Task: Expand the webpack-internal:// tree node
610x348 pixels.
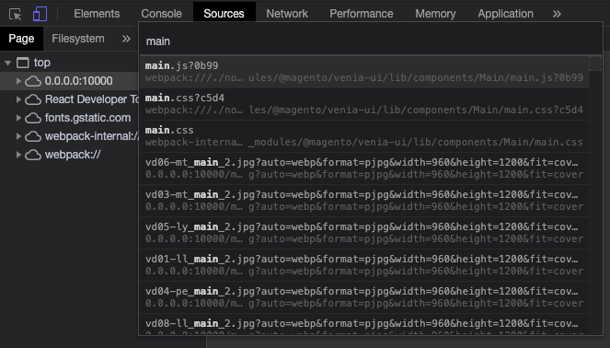Action: tap(18, 136)
